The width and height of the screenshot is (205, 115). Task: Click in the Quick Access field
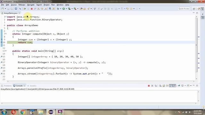(184, 9)
